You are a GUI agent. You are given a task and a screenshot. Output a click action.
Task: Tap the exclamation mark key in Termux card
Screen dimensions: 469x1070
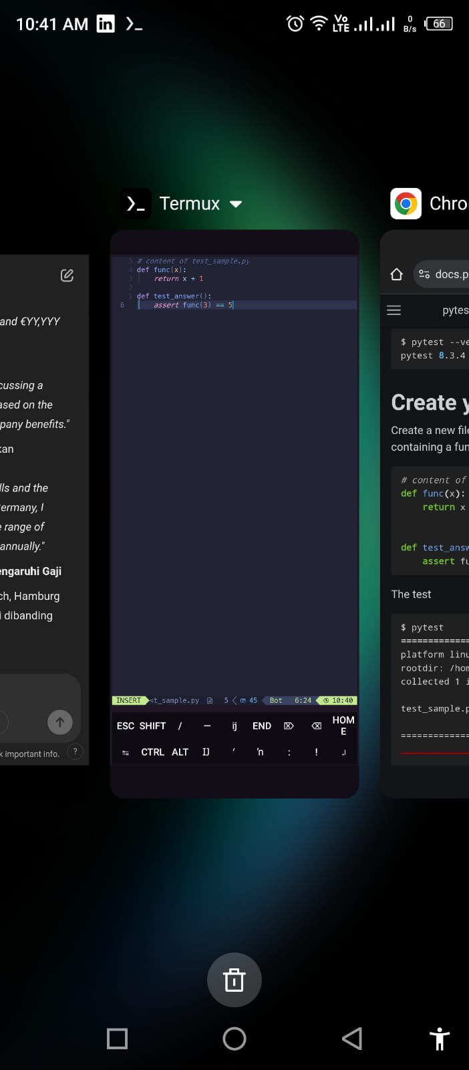[316, 752]
